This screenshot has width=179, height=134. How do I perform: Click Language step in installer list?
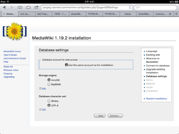[x=152, y=51]
